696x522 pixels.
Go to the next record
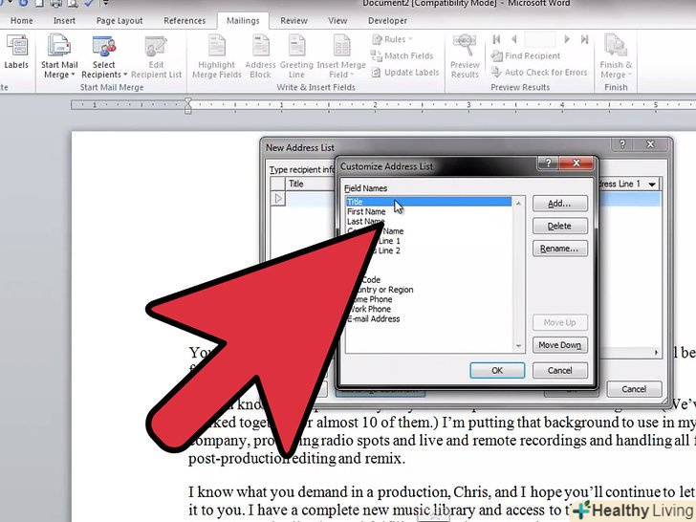[x=567, y=39]
